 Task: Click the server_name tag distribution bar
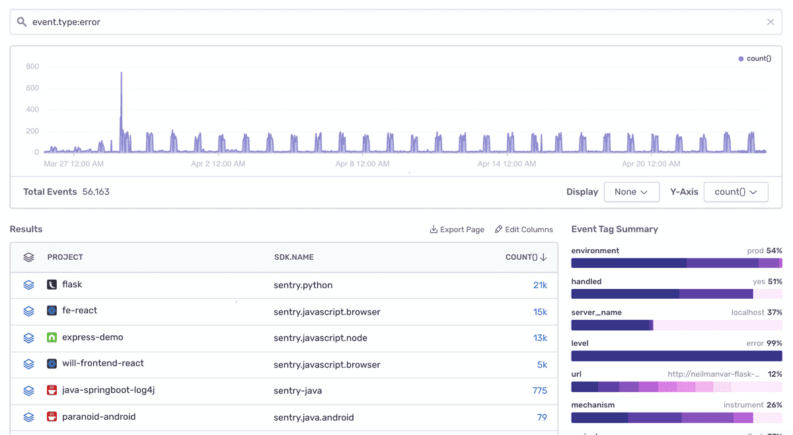tap(677, 325)
